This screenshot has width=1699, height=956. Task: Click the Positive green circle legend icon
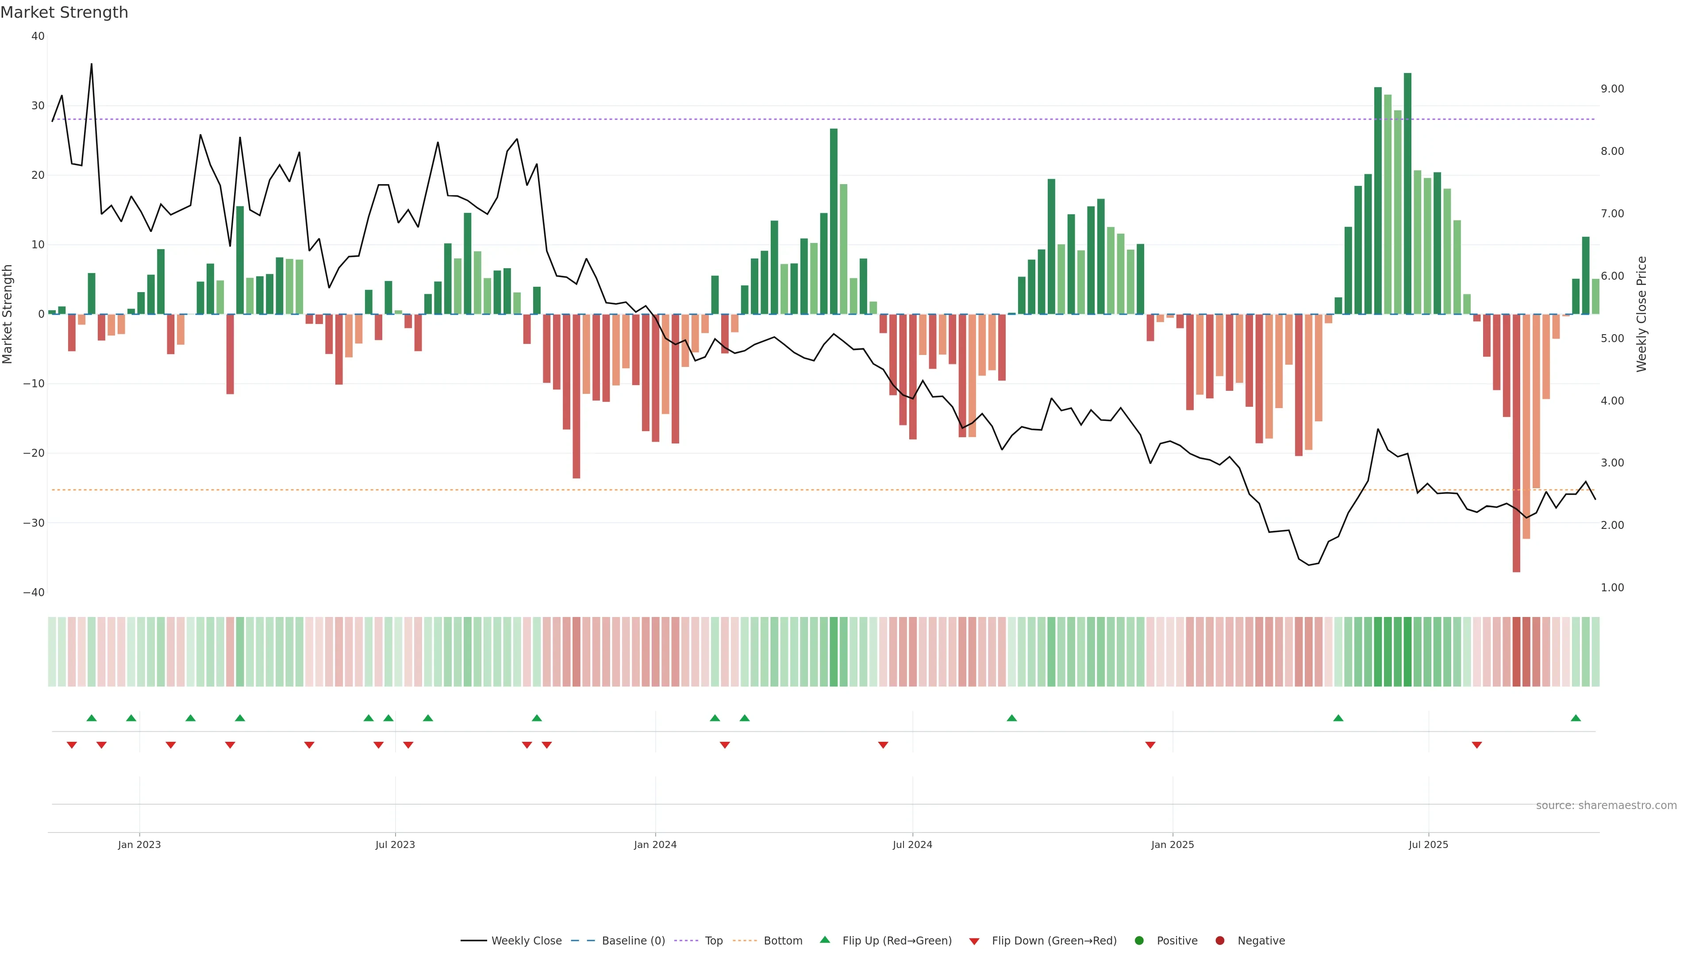tap(1139, 941)
